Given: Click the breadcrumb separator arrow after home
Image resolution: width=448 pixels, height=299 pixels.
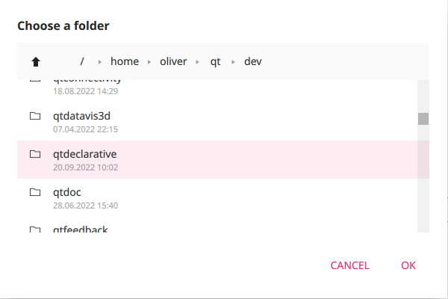Looking at the screenshot, I should pyautogui.click(x=149, y=61).
